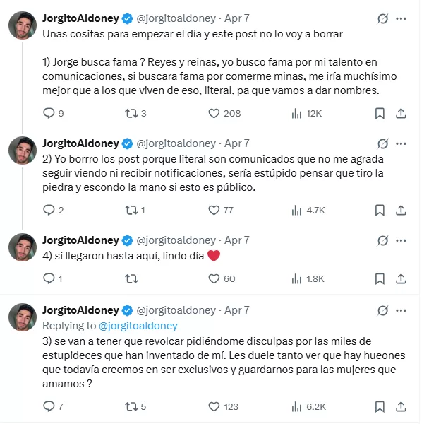This screenshot has height=424, width=429.
Task: Repost the 'lindo día' tweet
Action: tap(131, 279)
